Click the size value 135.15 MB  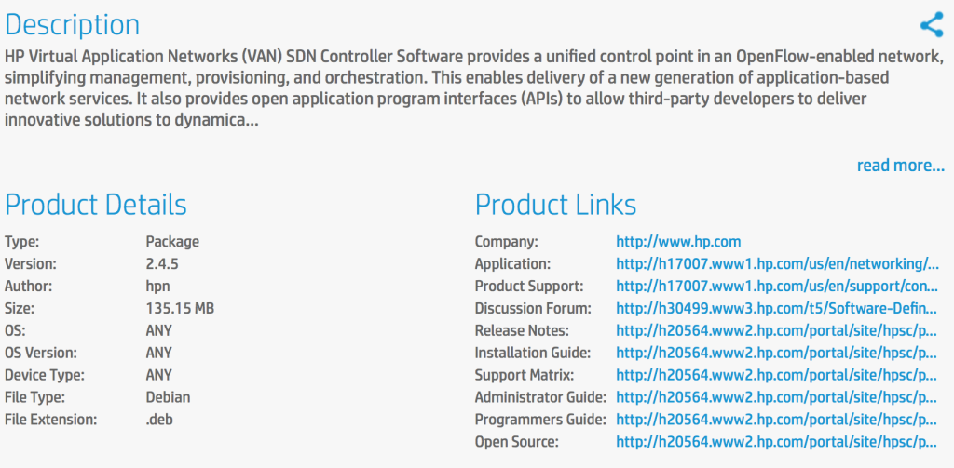pyautogui.click(x=180, y=308)
